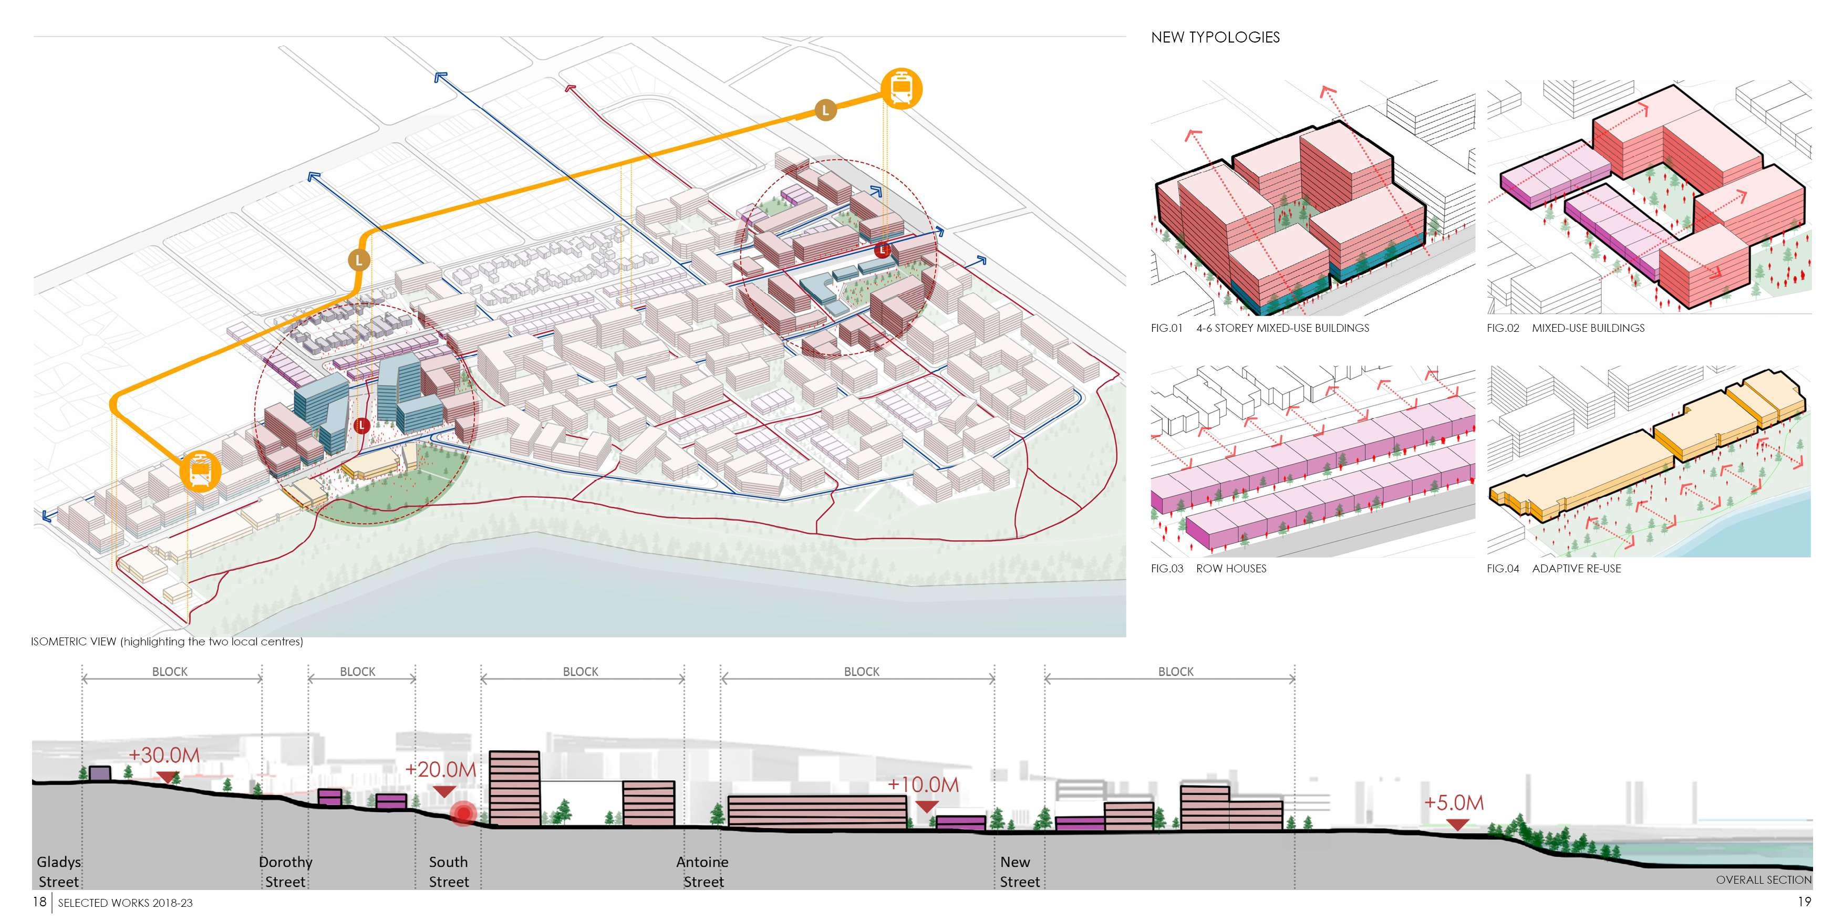
Task: Click the Gladys Street label
Action: tap(59, 871)
